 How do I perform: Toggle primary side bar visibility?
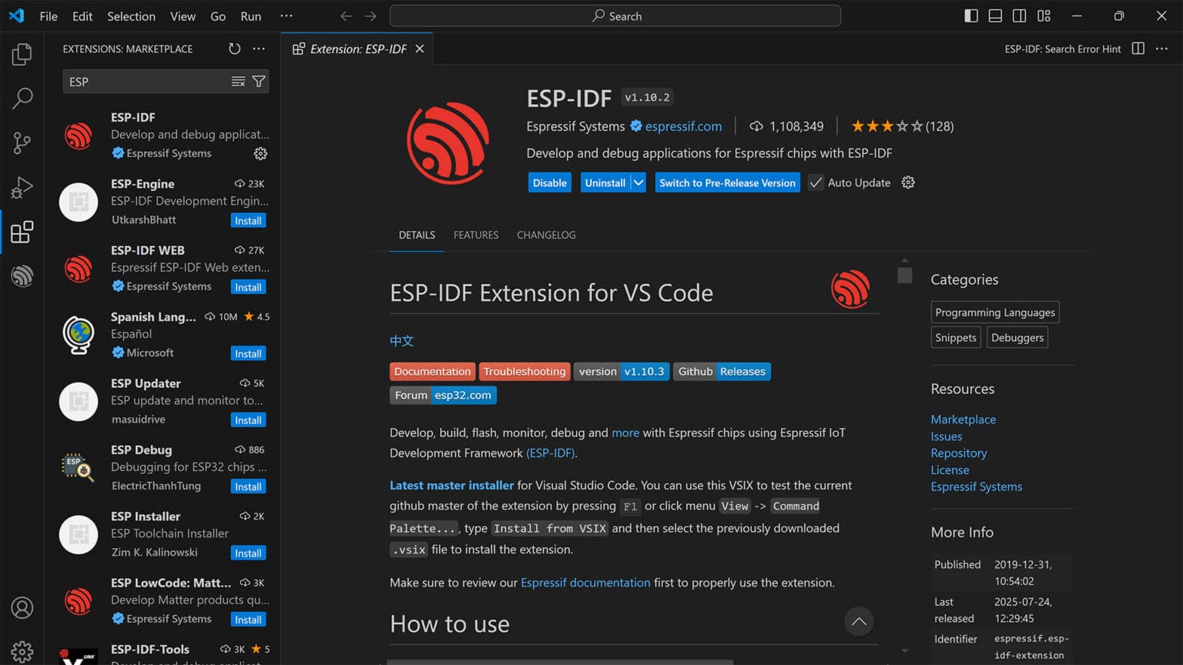(x=971, y=16)
